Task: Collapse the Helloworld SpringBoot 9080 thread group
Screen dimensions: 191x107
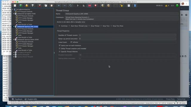Action: click(14, 14)
